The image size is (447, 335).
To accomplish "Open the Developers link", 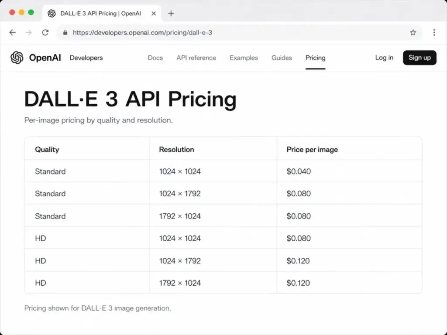I will point(86,58).
